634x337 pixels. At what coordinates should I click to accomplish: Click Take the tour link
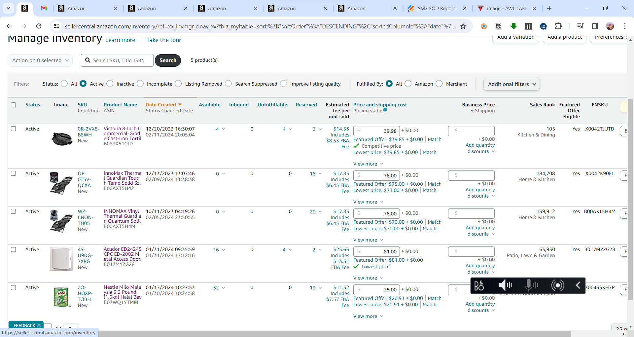(164, 40)
